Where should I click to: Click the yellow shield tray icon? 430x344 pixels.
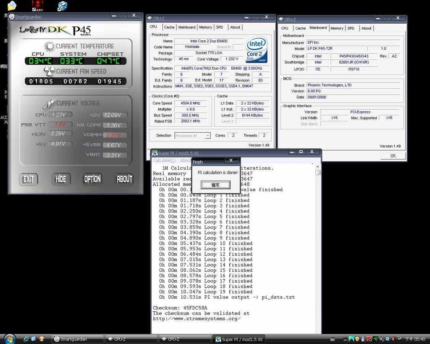357,339
